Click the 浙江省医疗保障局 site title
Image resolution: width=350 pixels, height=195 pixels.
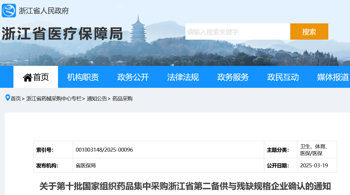(x=62, y=34)
